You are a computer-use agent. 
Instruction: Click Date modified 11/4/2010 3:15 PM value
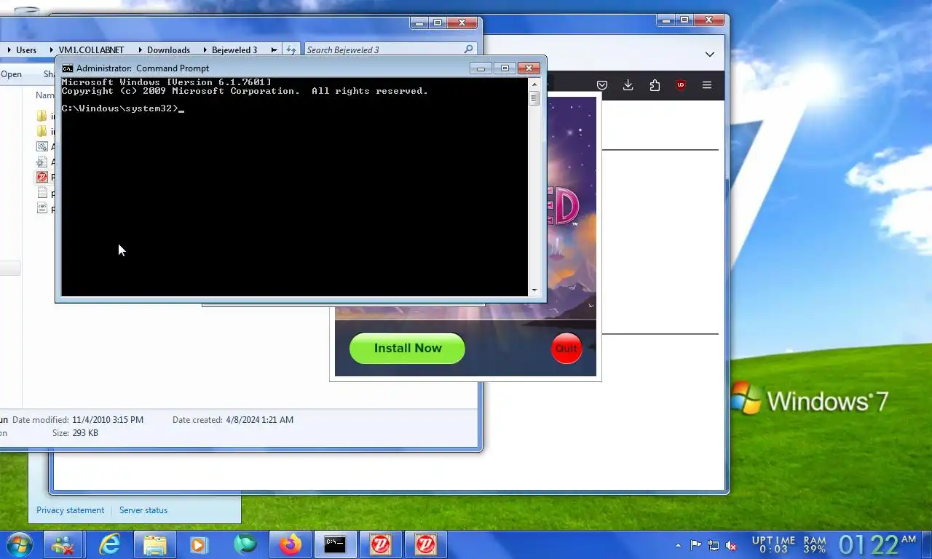[x=108, y=420]
